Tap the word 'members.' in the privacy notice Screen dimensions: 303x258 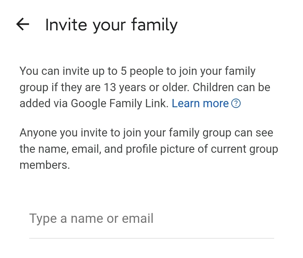(45, 165)
